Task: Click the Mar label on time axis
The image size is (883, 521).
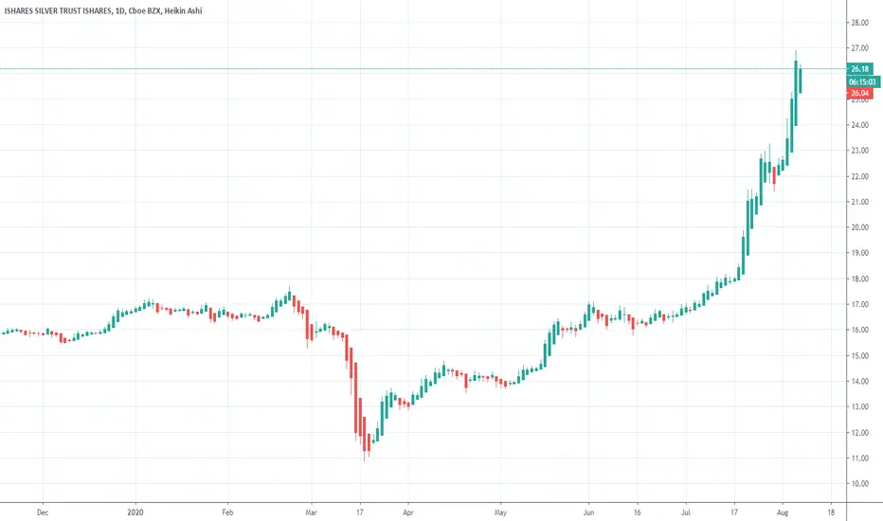Action: [311, 512]
